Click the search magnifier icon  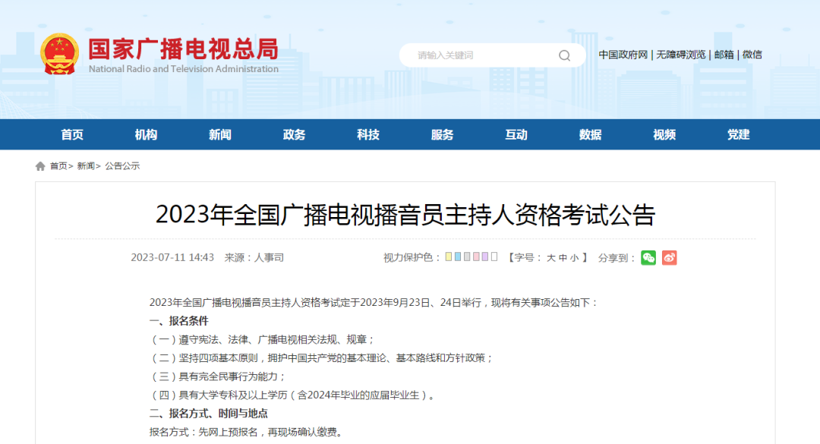pos(564,55)
